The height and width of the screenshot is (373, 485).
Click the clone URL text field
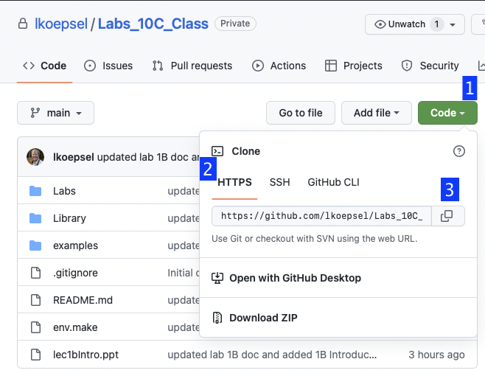tap(321, 216)
